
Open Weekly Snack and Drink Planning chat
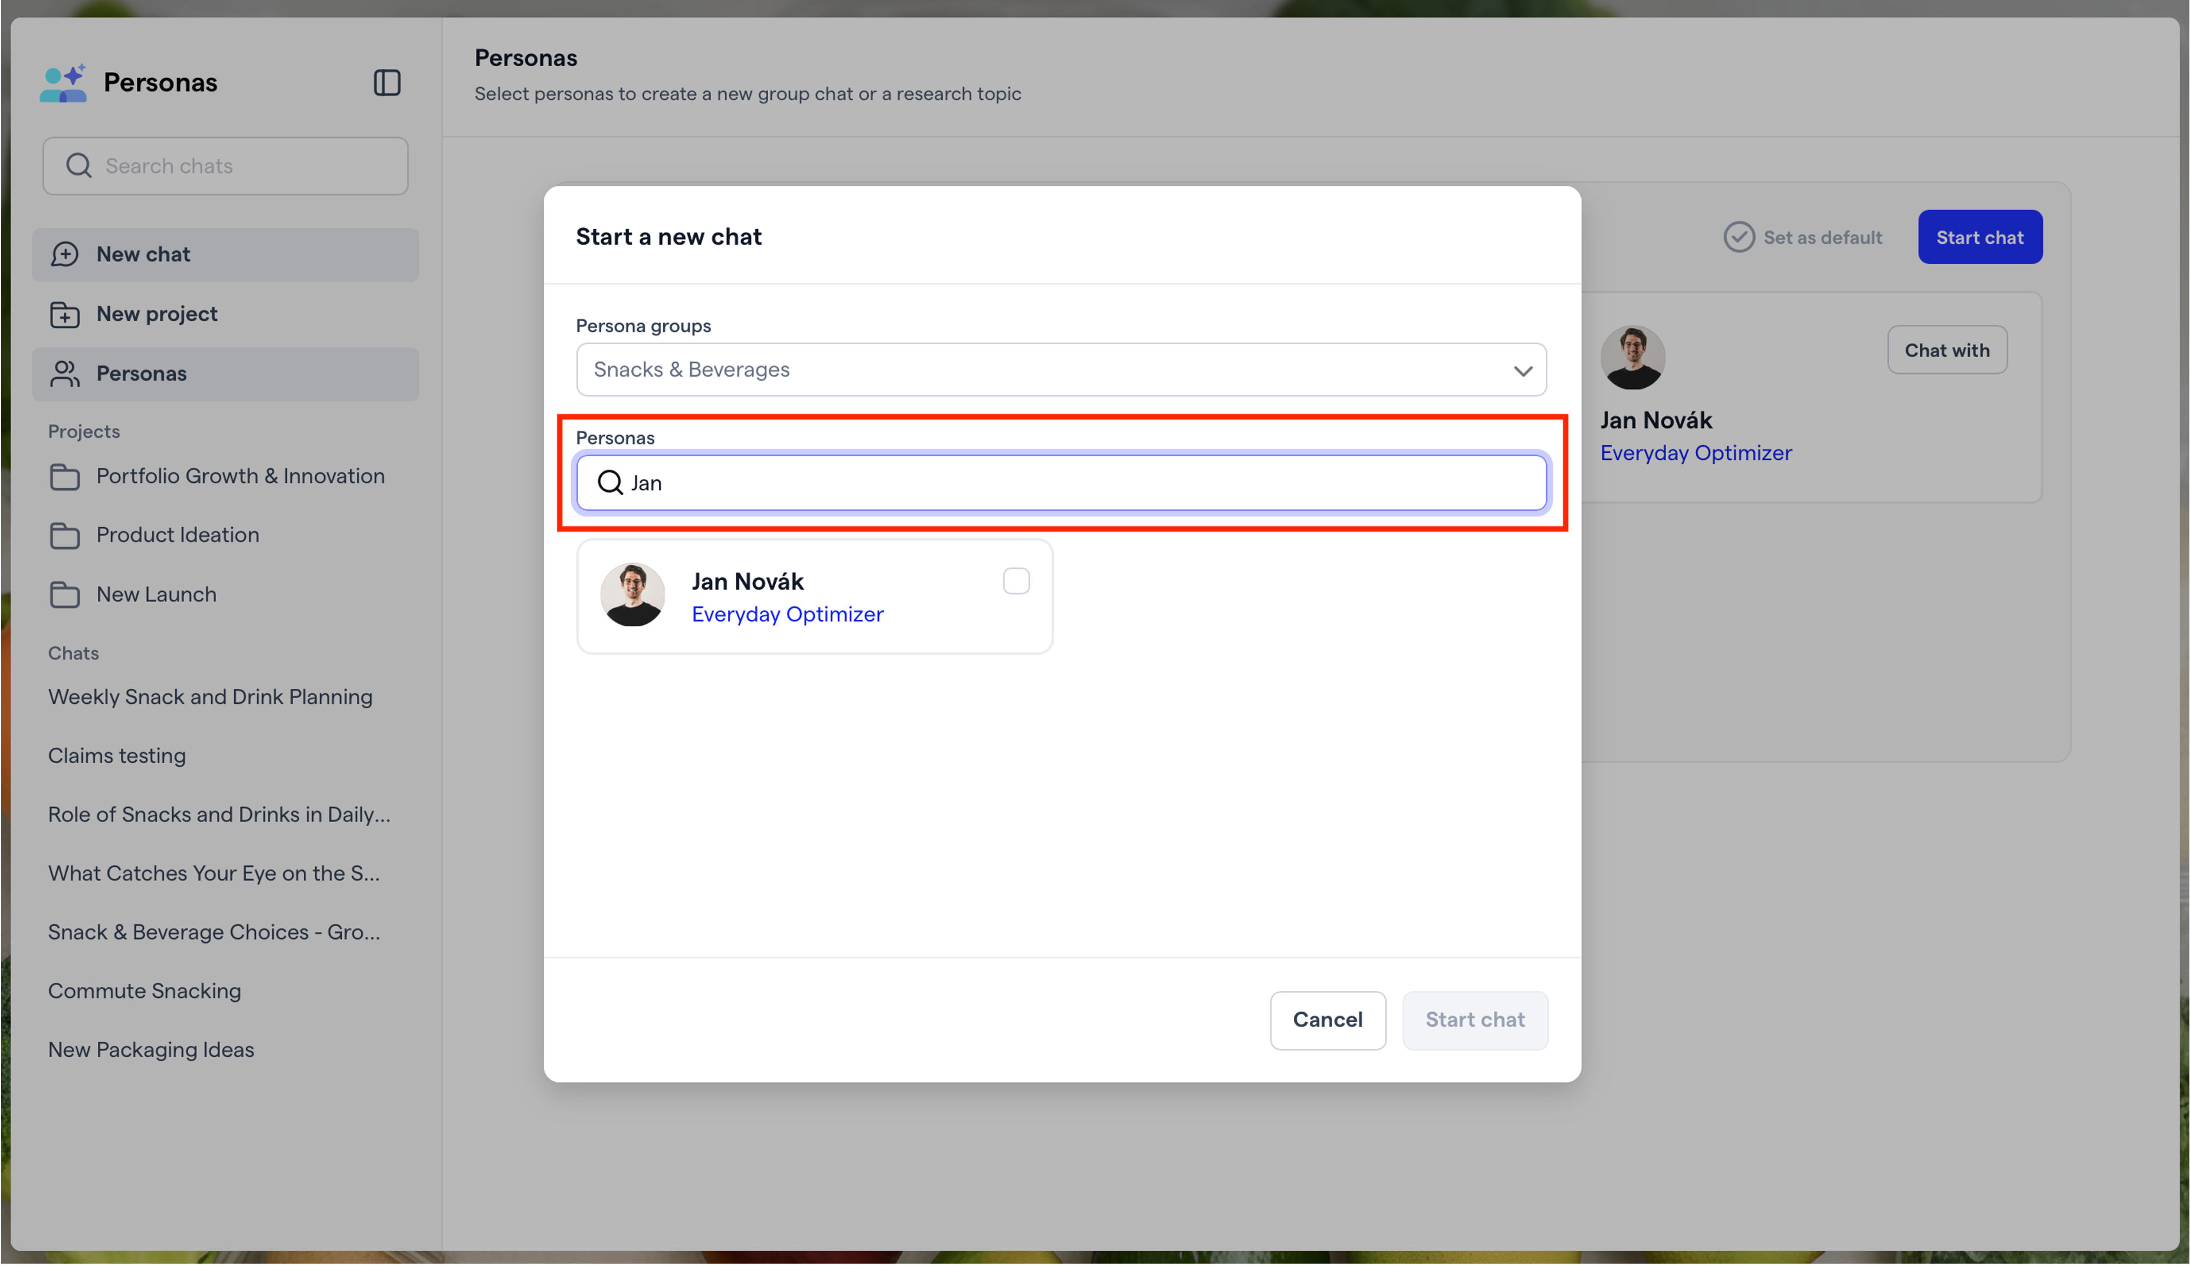click(x=210, y=698)
